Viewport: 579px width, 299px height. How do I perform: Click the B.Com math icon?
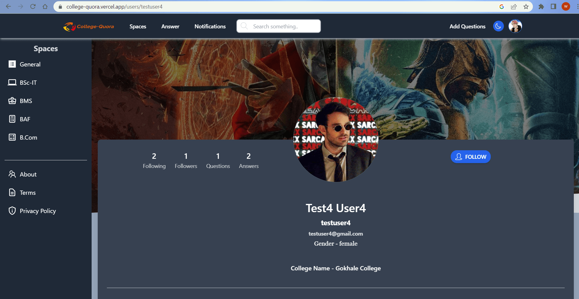coord(12,137)
